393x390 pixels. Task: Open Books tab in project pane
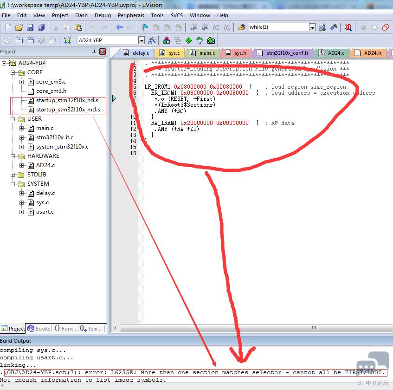click(39, 329)
